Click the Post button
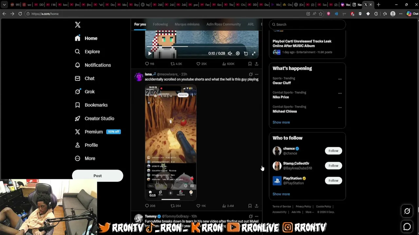The width and height of the screenshot is (419, 235). (x=98, y=176)
